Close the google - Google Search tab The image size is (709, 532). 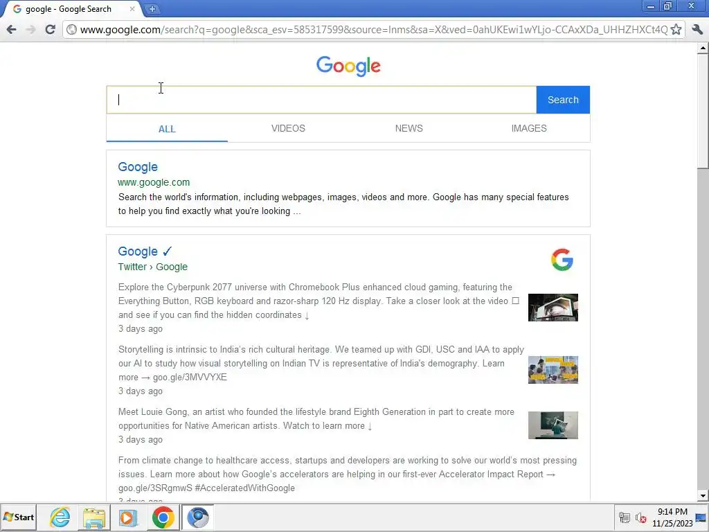tap(132, 9)
